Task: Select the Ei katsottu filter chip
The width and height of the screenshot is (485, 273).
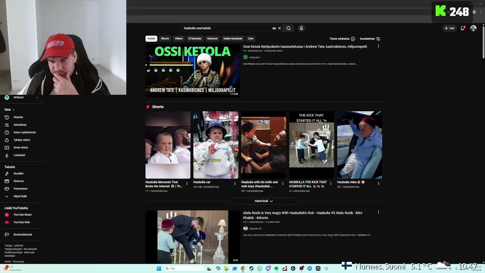Action: click(195, 38)
